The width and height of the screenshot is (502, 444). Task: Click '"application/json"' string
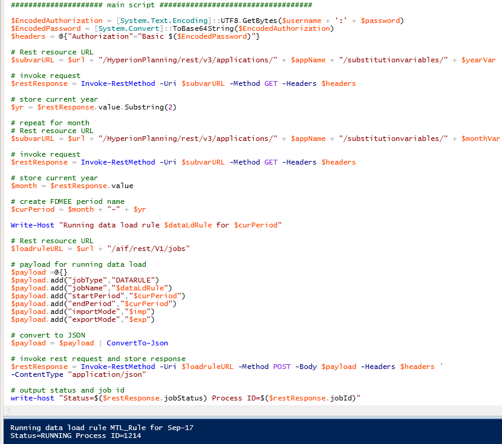[x=107, y=375]
